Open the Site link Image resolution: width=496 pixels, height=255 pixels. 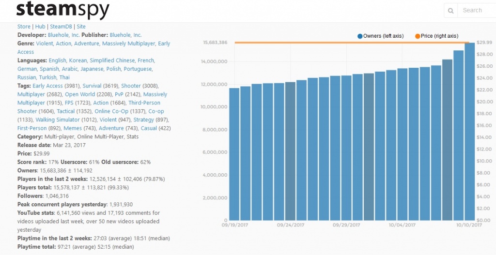(x=81, y=27)
